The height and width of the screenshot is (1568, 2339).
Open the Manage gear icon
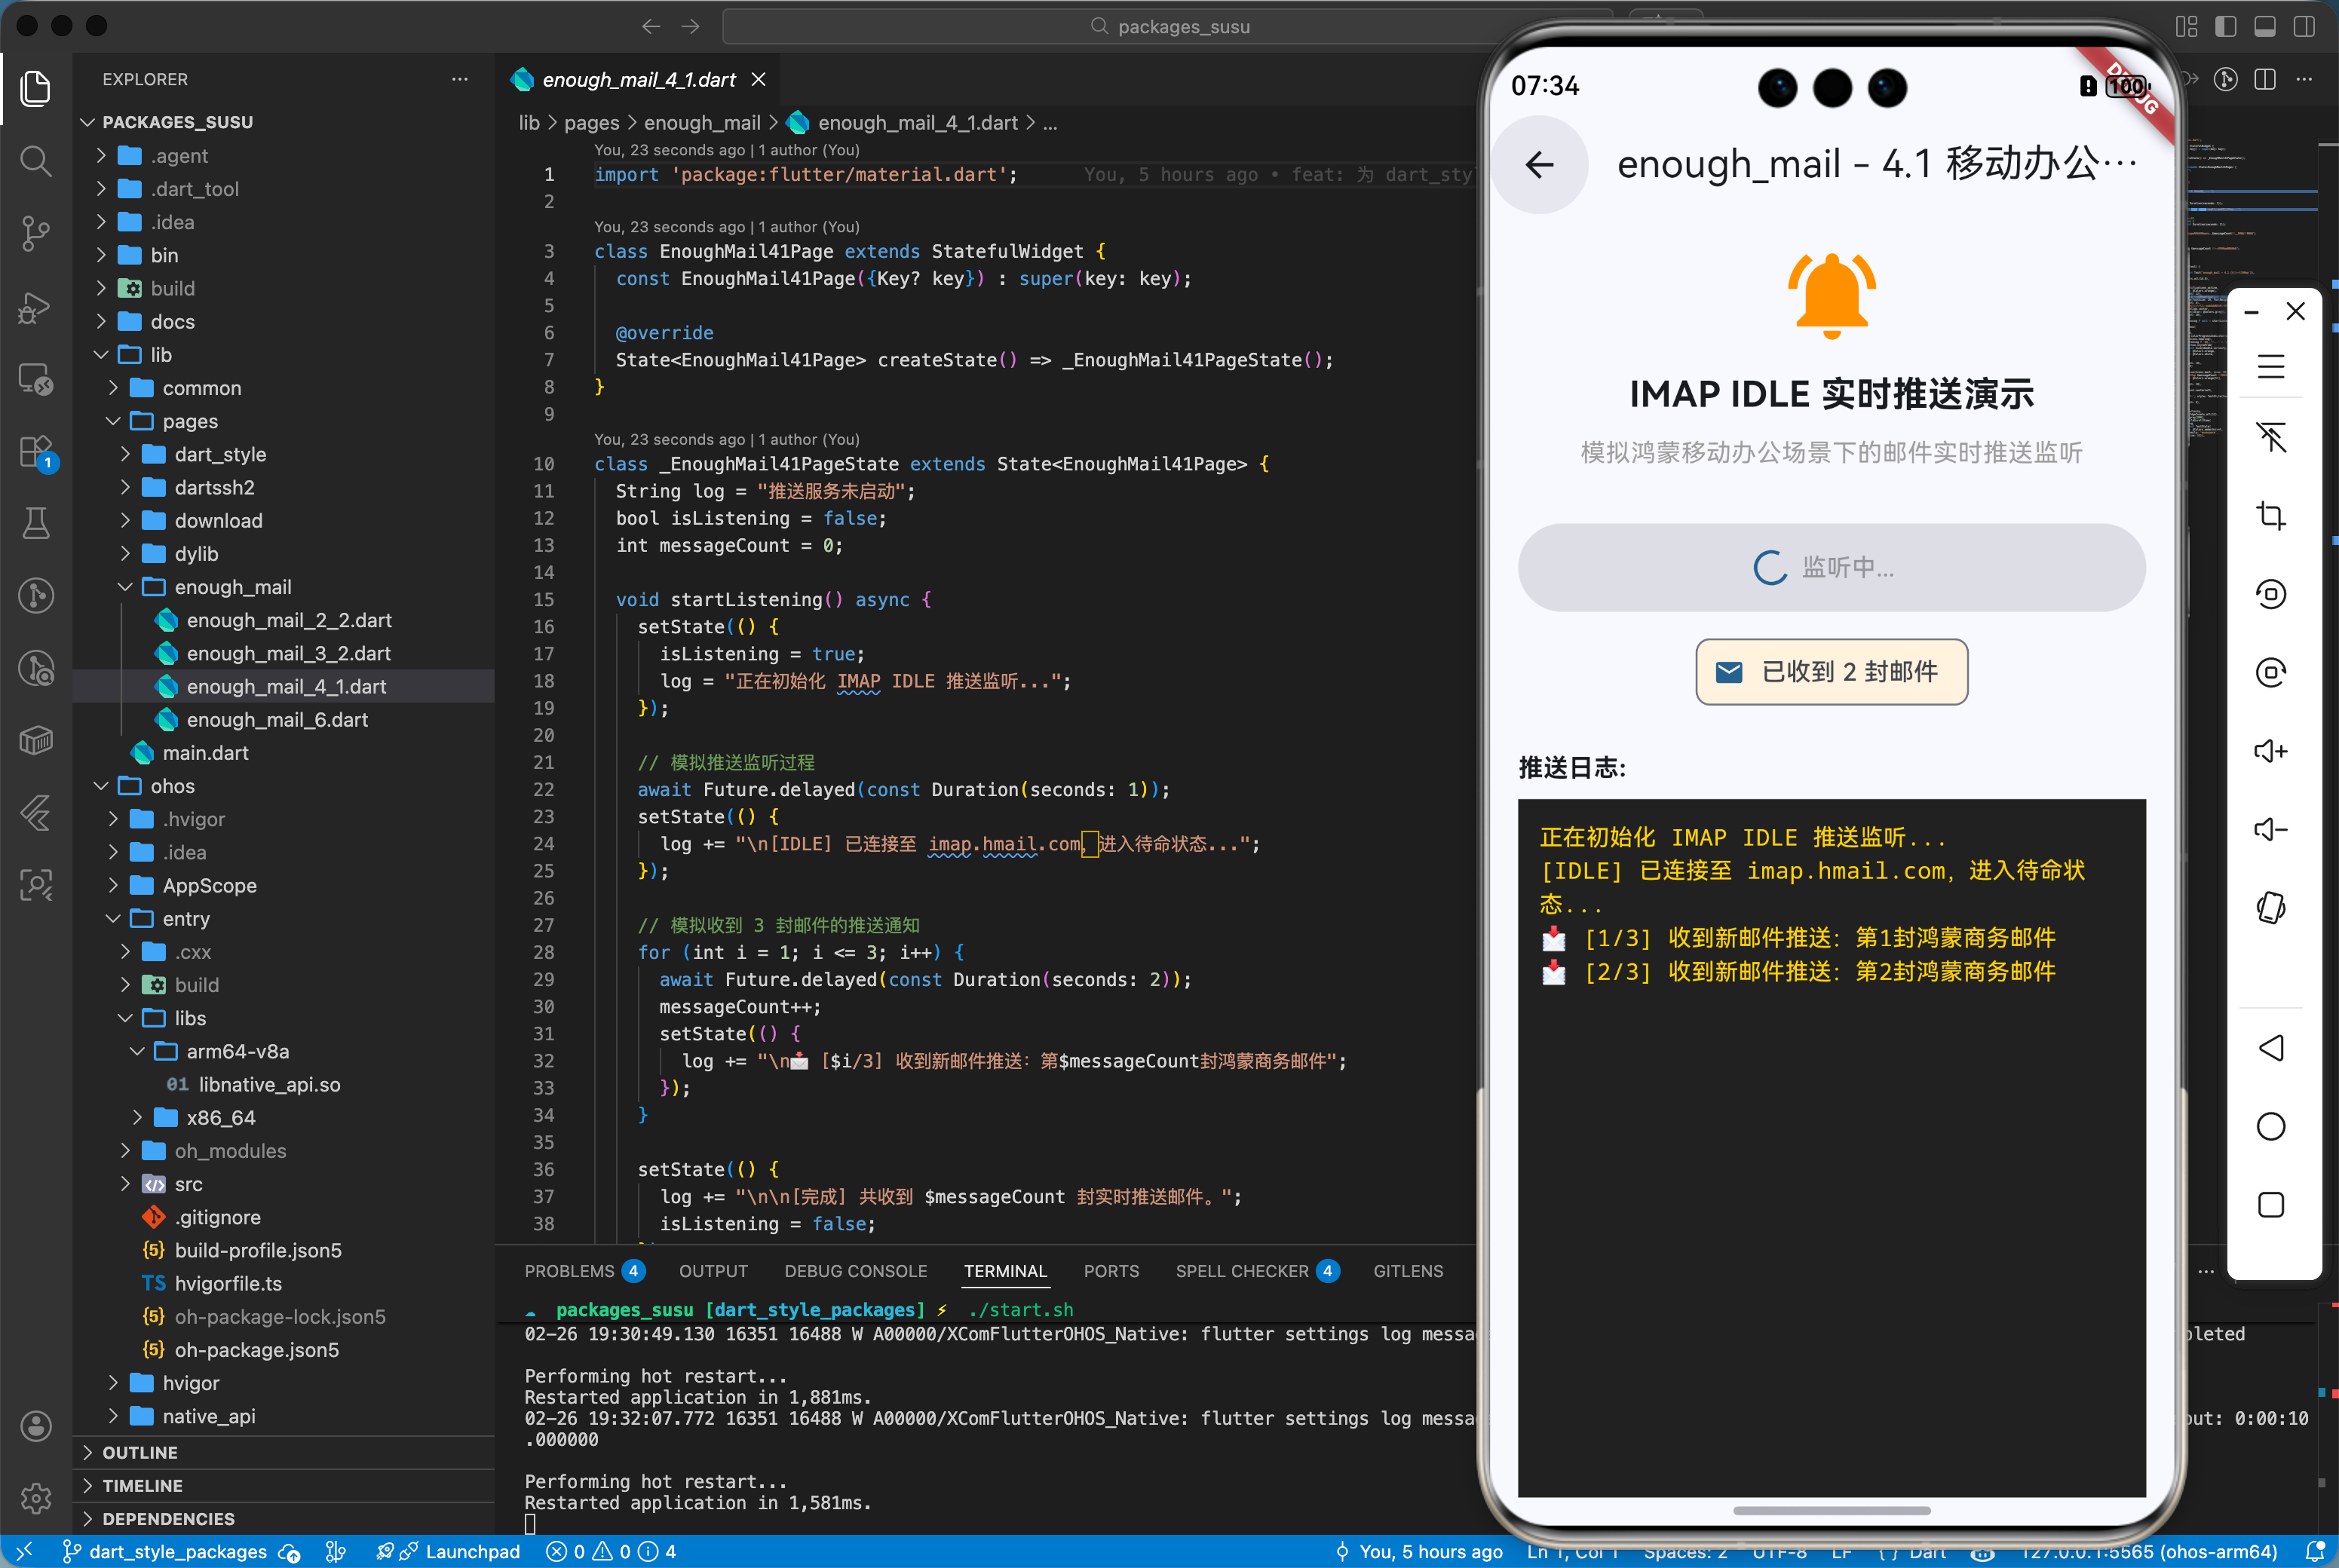point(36,1497)
